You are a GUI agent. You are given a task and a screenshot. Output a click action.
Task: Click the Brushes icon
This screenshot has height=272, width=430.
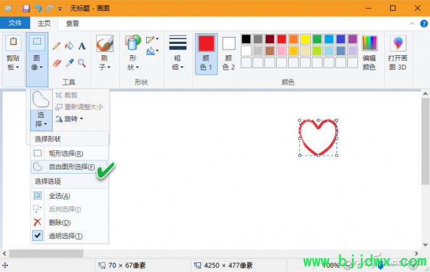click(104, 43)
